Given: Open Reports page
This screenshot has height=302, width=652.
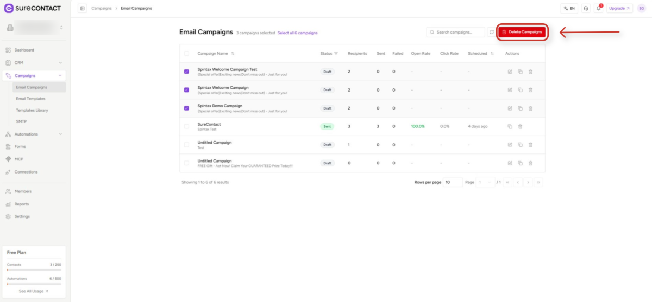Looking at the screenshot, I should point(22,204).
